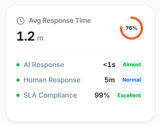Screen dimensions: 159x125
Task: Click the Normal status badge
Action: point(131,80)
